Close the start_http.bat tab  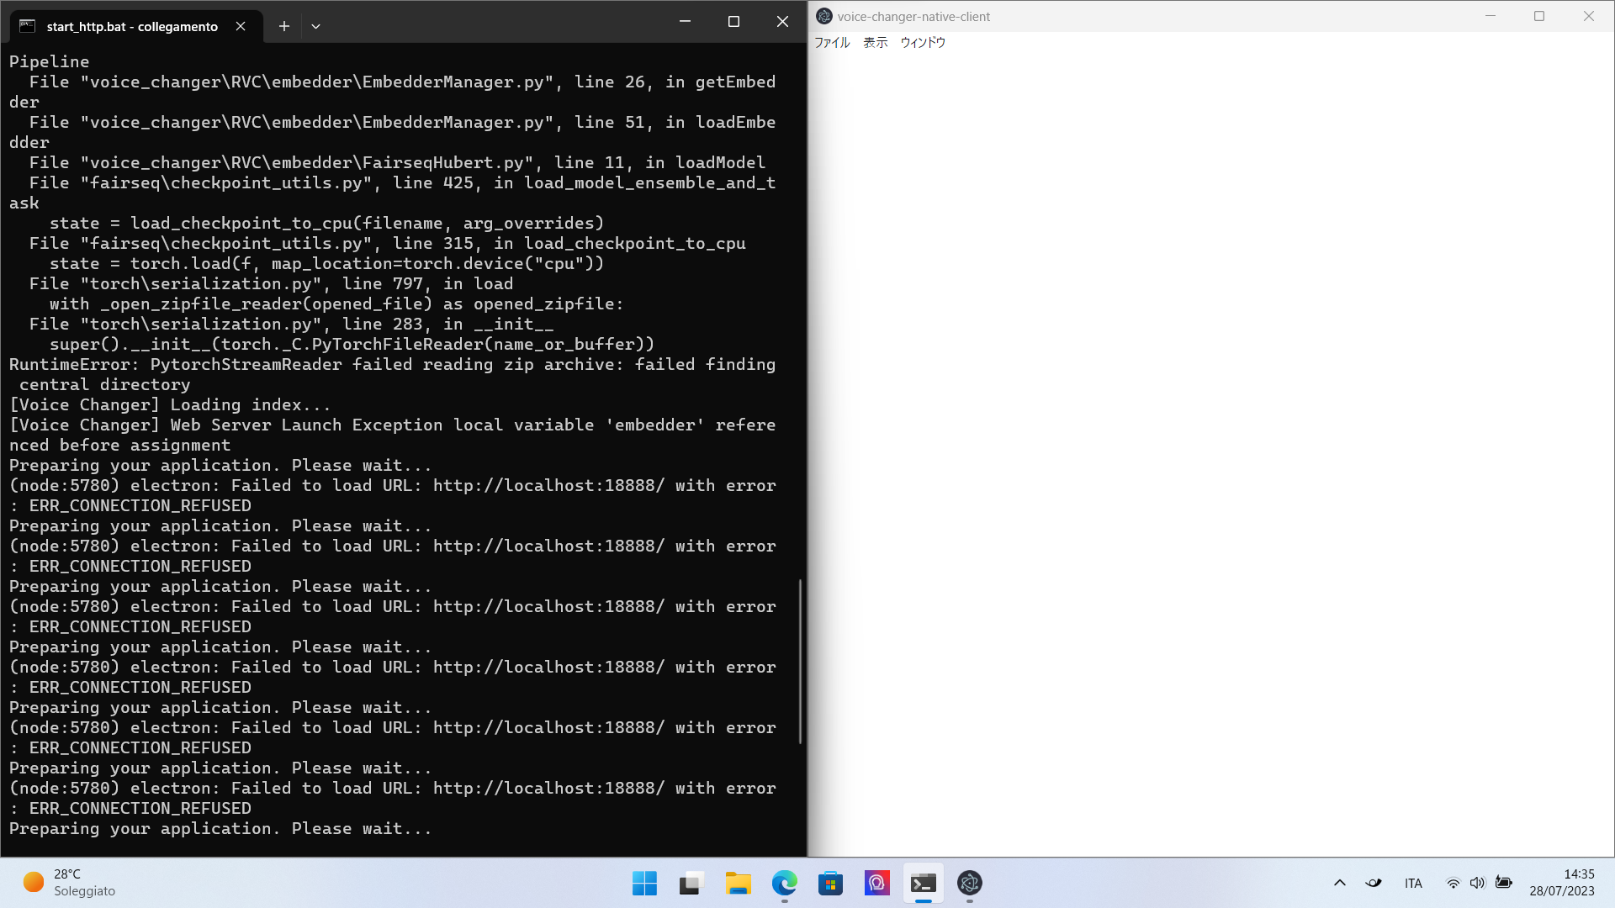[241, 26]
